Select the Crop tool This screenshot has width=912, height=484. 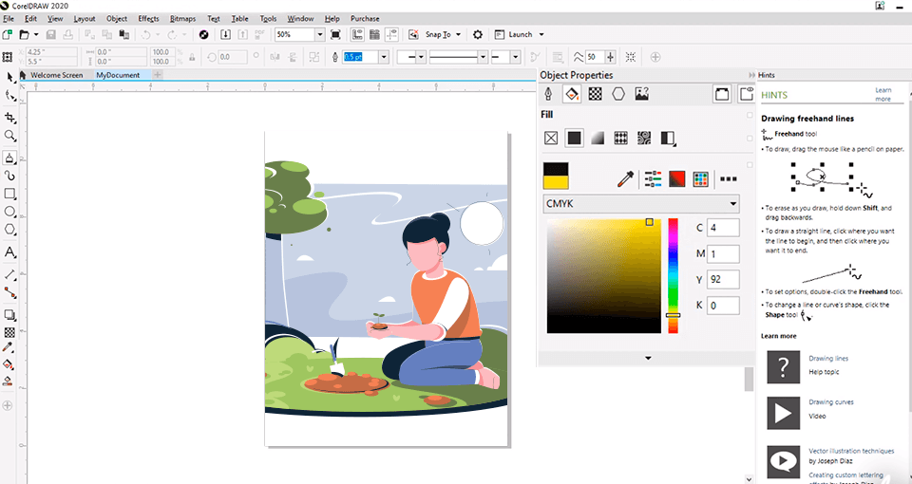[9, 118]
